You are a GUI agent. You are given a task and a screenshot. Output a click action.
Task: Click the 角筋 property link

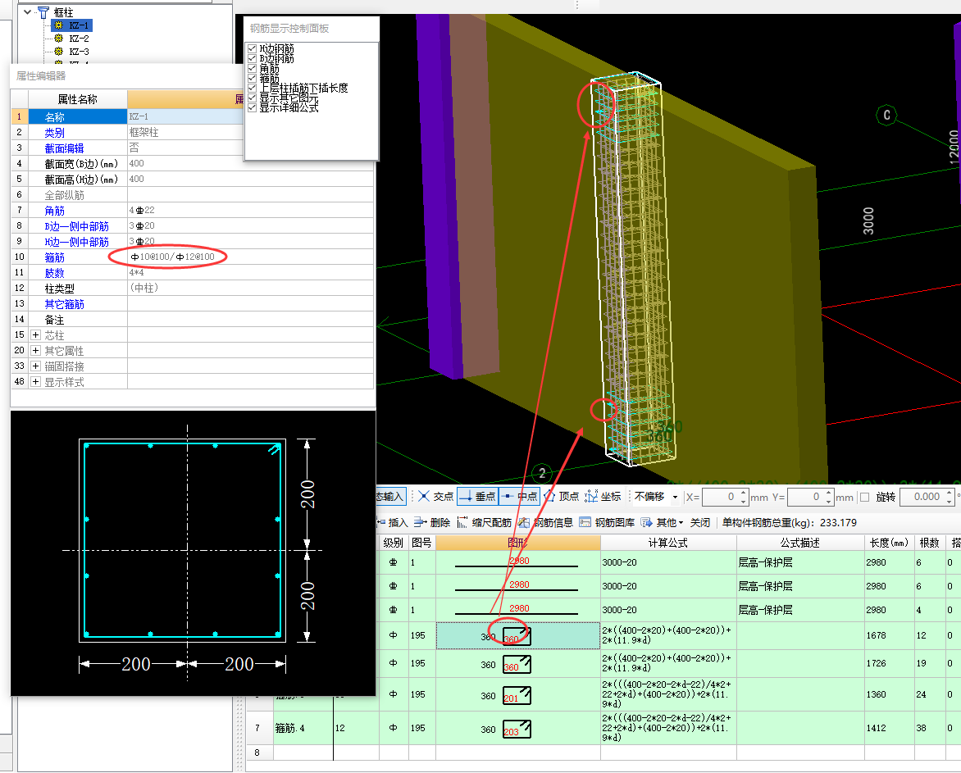coord(55,211)
